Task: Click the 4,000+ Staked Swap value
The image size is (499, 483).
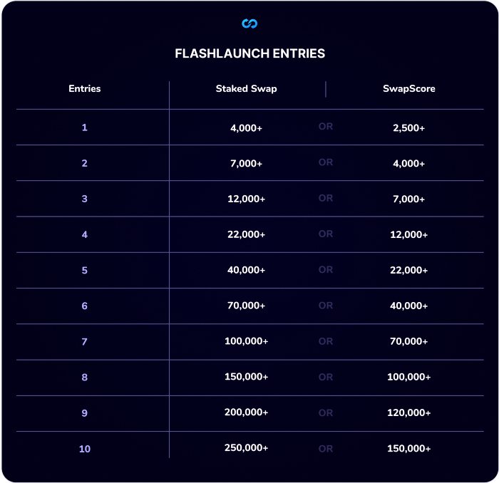Action: click(x=247, y=128)
